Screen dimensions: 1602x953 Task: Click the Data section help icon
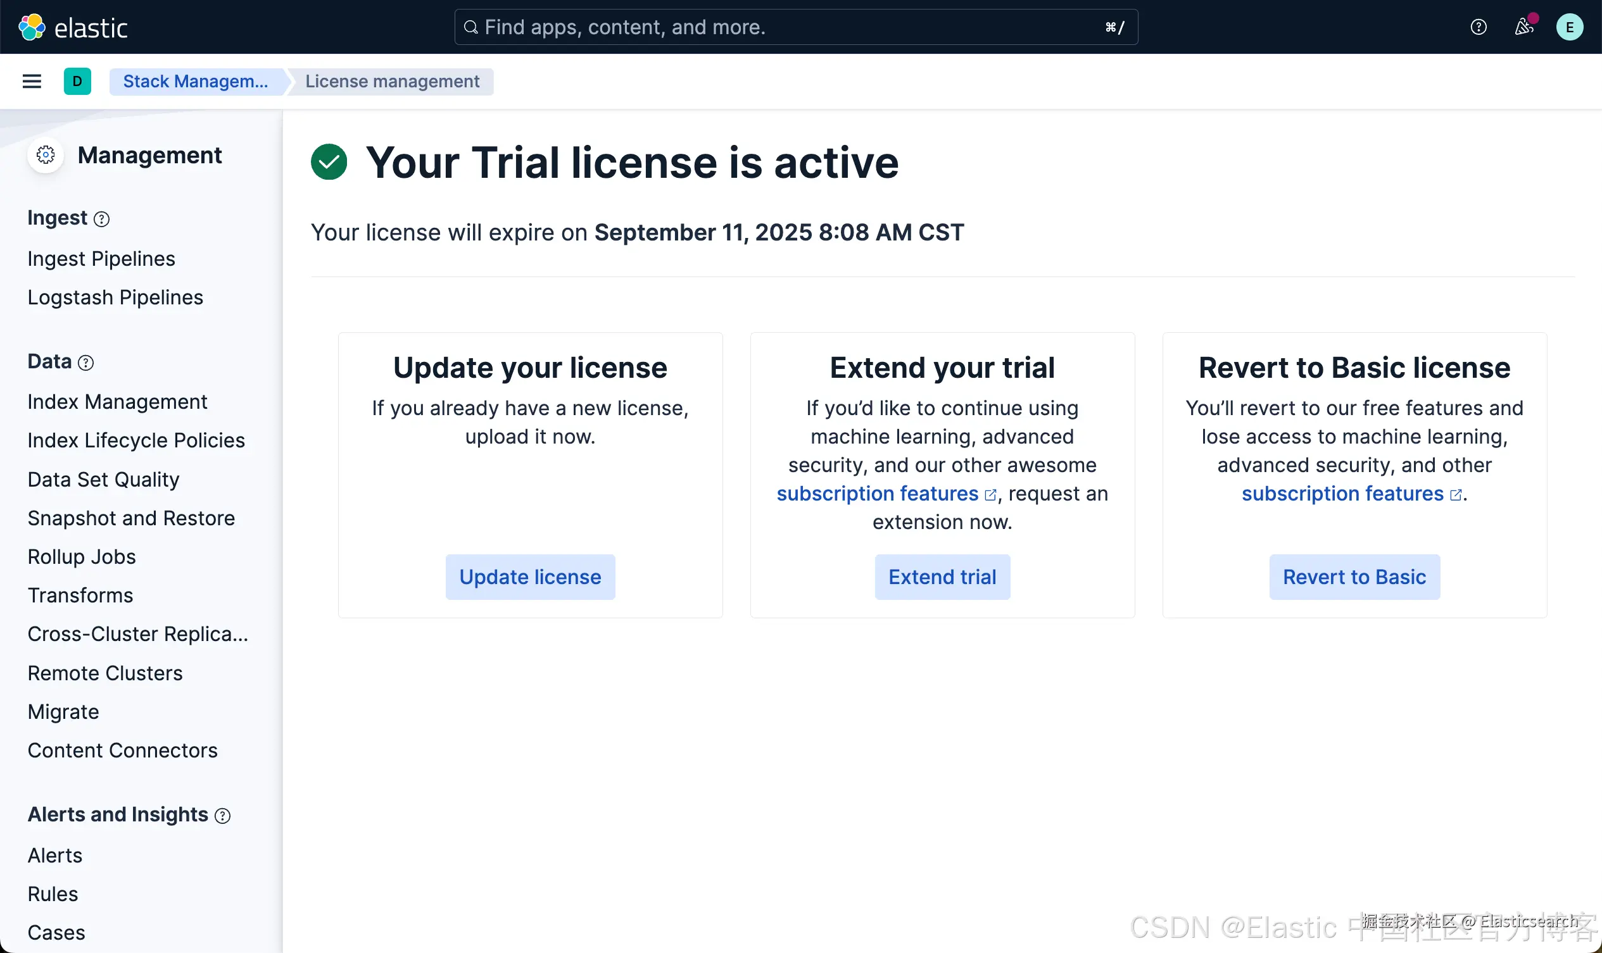tap(85, 363)
